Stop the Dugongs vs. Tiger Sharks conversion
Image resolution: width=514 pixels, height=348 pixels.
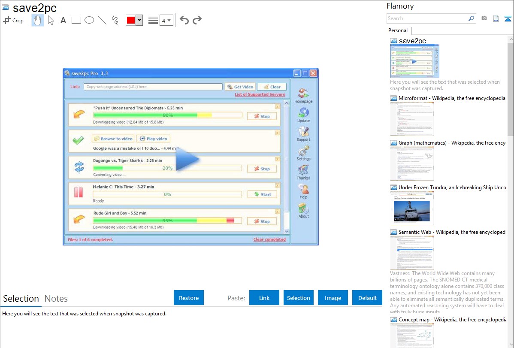(x=262, y=169)
